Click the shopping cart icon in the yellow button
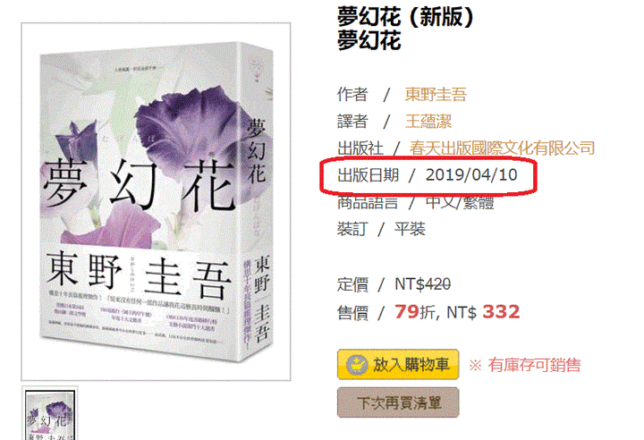 click(356, 364)
